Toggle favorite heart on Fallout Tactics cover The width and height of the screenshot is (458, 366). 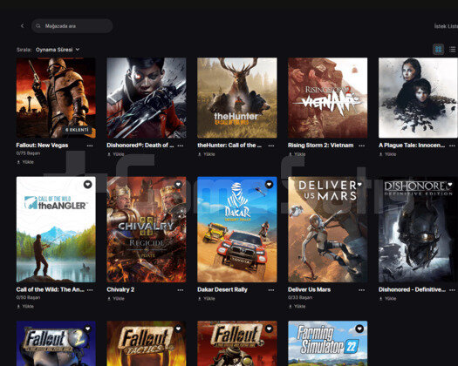click(x=179, y=329)
